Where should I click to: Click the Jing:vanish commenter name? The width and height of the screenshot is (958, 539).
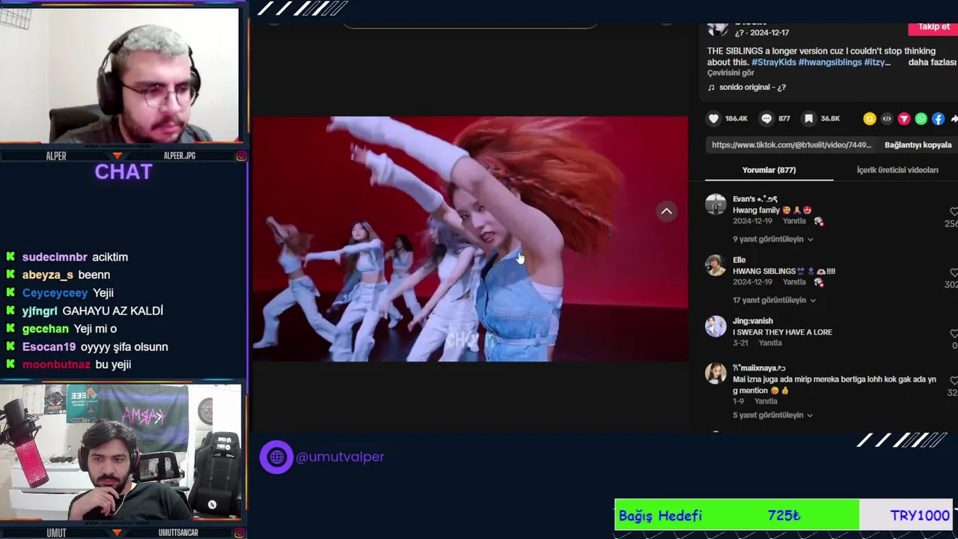pos(753,321)
